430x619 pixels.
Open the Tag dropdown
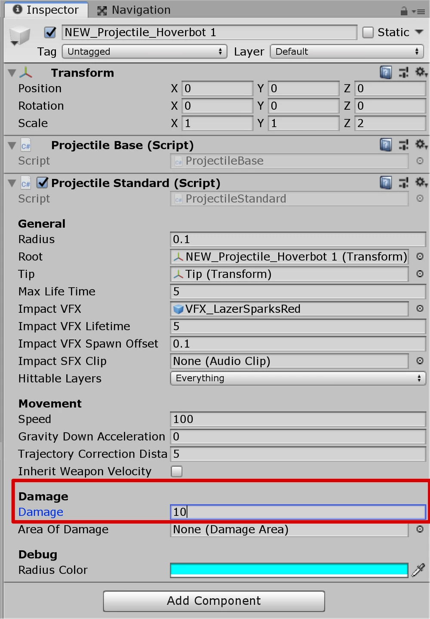coord(144,52)
